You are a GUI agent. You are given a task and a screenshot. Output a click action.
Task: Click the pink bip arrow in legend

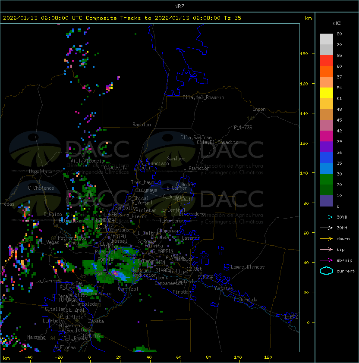coord(326,249)
